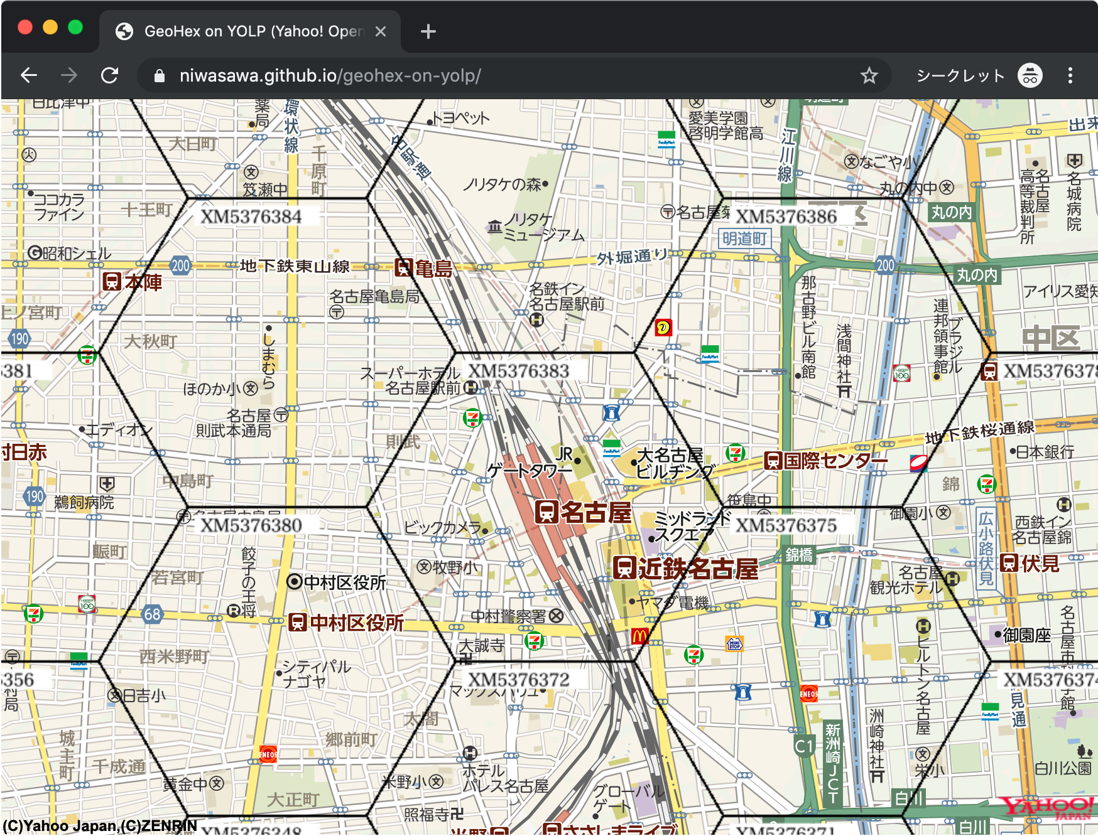This screenshot has width=1098, height=836.
Task: Bookmark this page with the star icon
Action: click(x=869, y=76)
